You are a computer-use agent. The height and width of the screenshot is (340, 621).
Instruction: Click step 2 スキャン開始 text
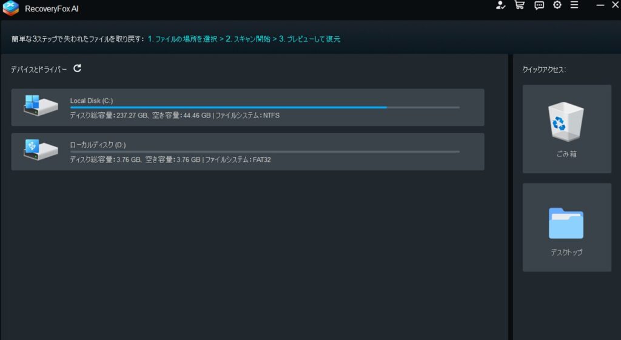pos(248,39)
